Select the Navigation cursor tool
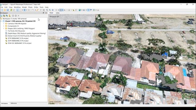Viewport: 196px width, 110px height. 17,10
